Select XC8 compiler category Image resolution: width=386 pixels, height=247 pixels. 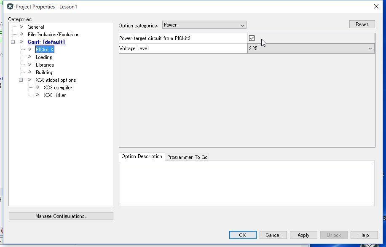coord(58,88)
